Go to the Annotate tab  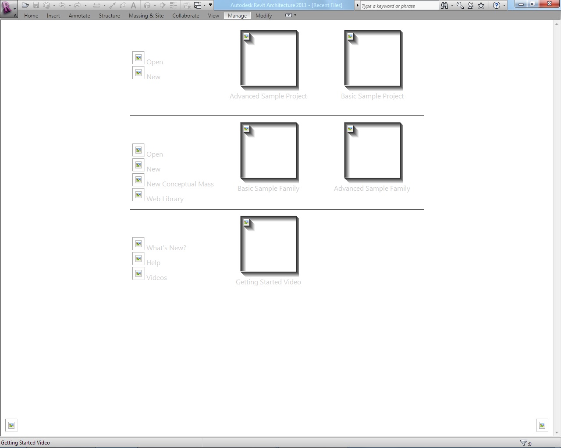point(79,15)
